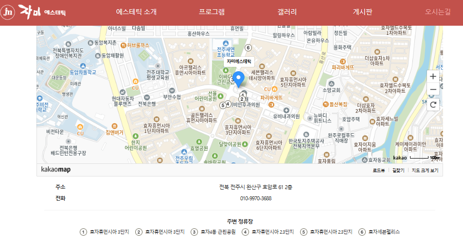Click stop 1 효자휴먼시아 3단지 in list
Viewport: 463px width, 240px height.
tap(105, 232)
